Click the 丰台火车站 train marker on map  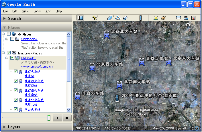pos(78,96)
